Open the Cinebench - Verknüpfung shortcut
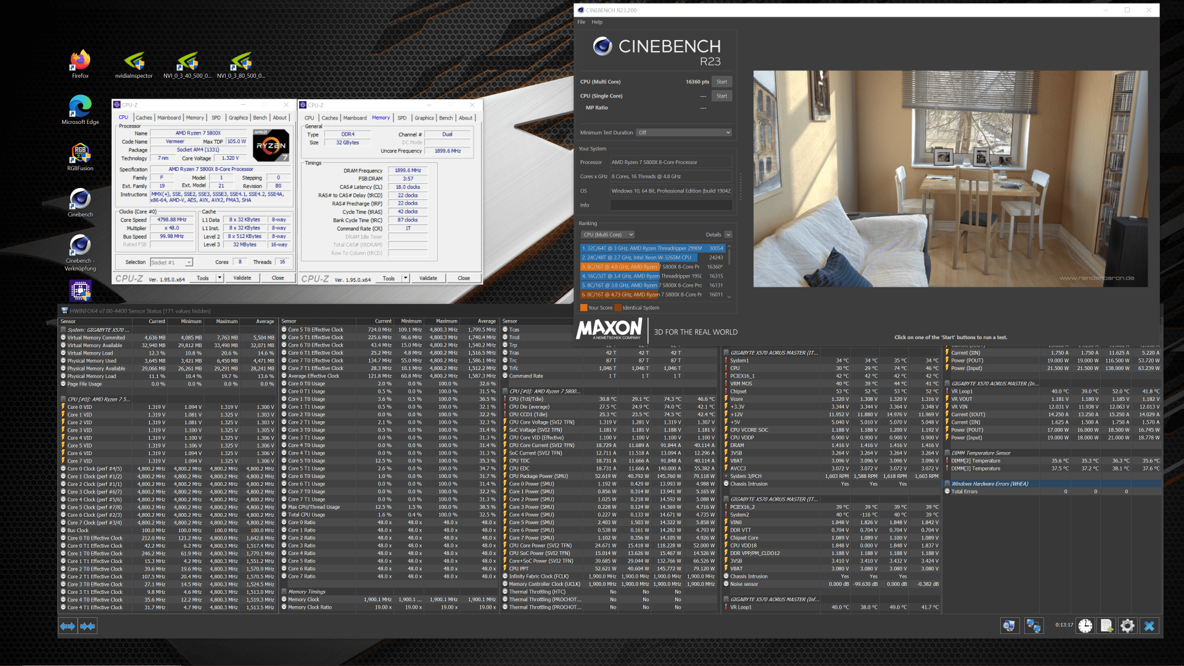Image resolution: width=1184 pixels, height=666 pixels. point(80,252)
